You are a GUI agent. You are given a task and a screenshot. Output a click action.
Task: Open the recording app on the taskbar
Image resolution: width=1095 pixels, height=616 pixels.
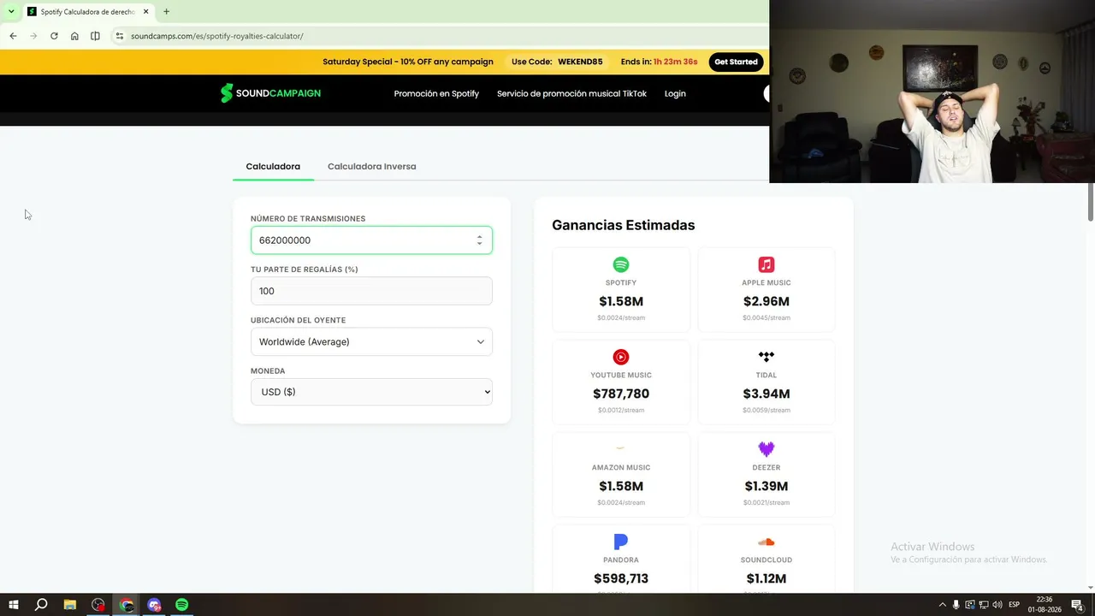(x=98, y=605)
